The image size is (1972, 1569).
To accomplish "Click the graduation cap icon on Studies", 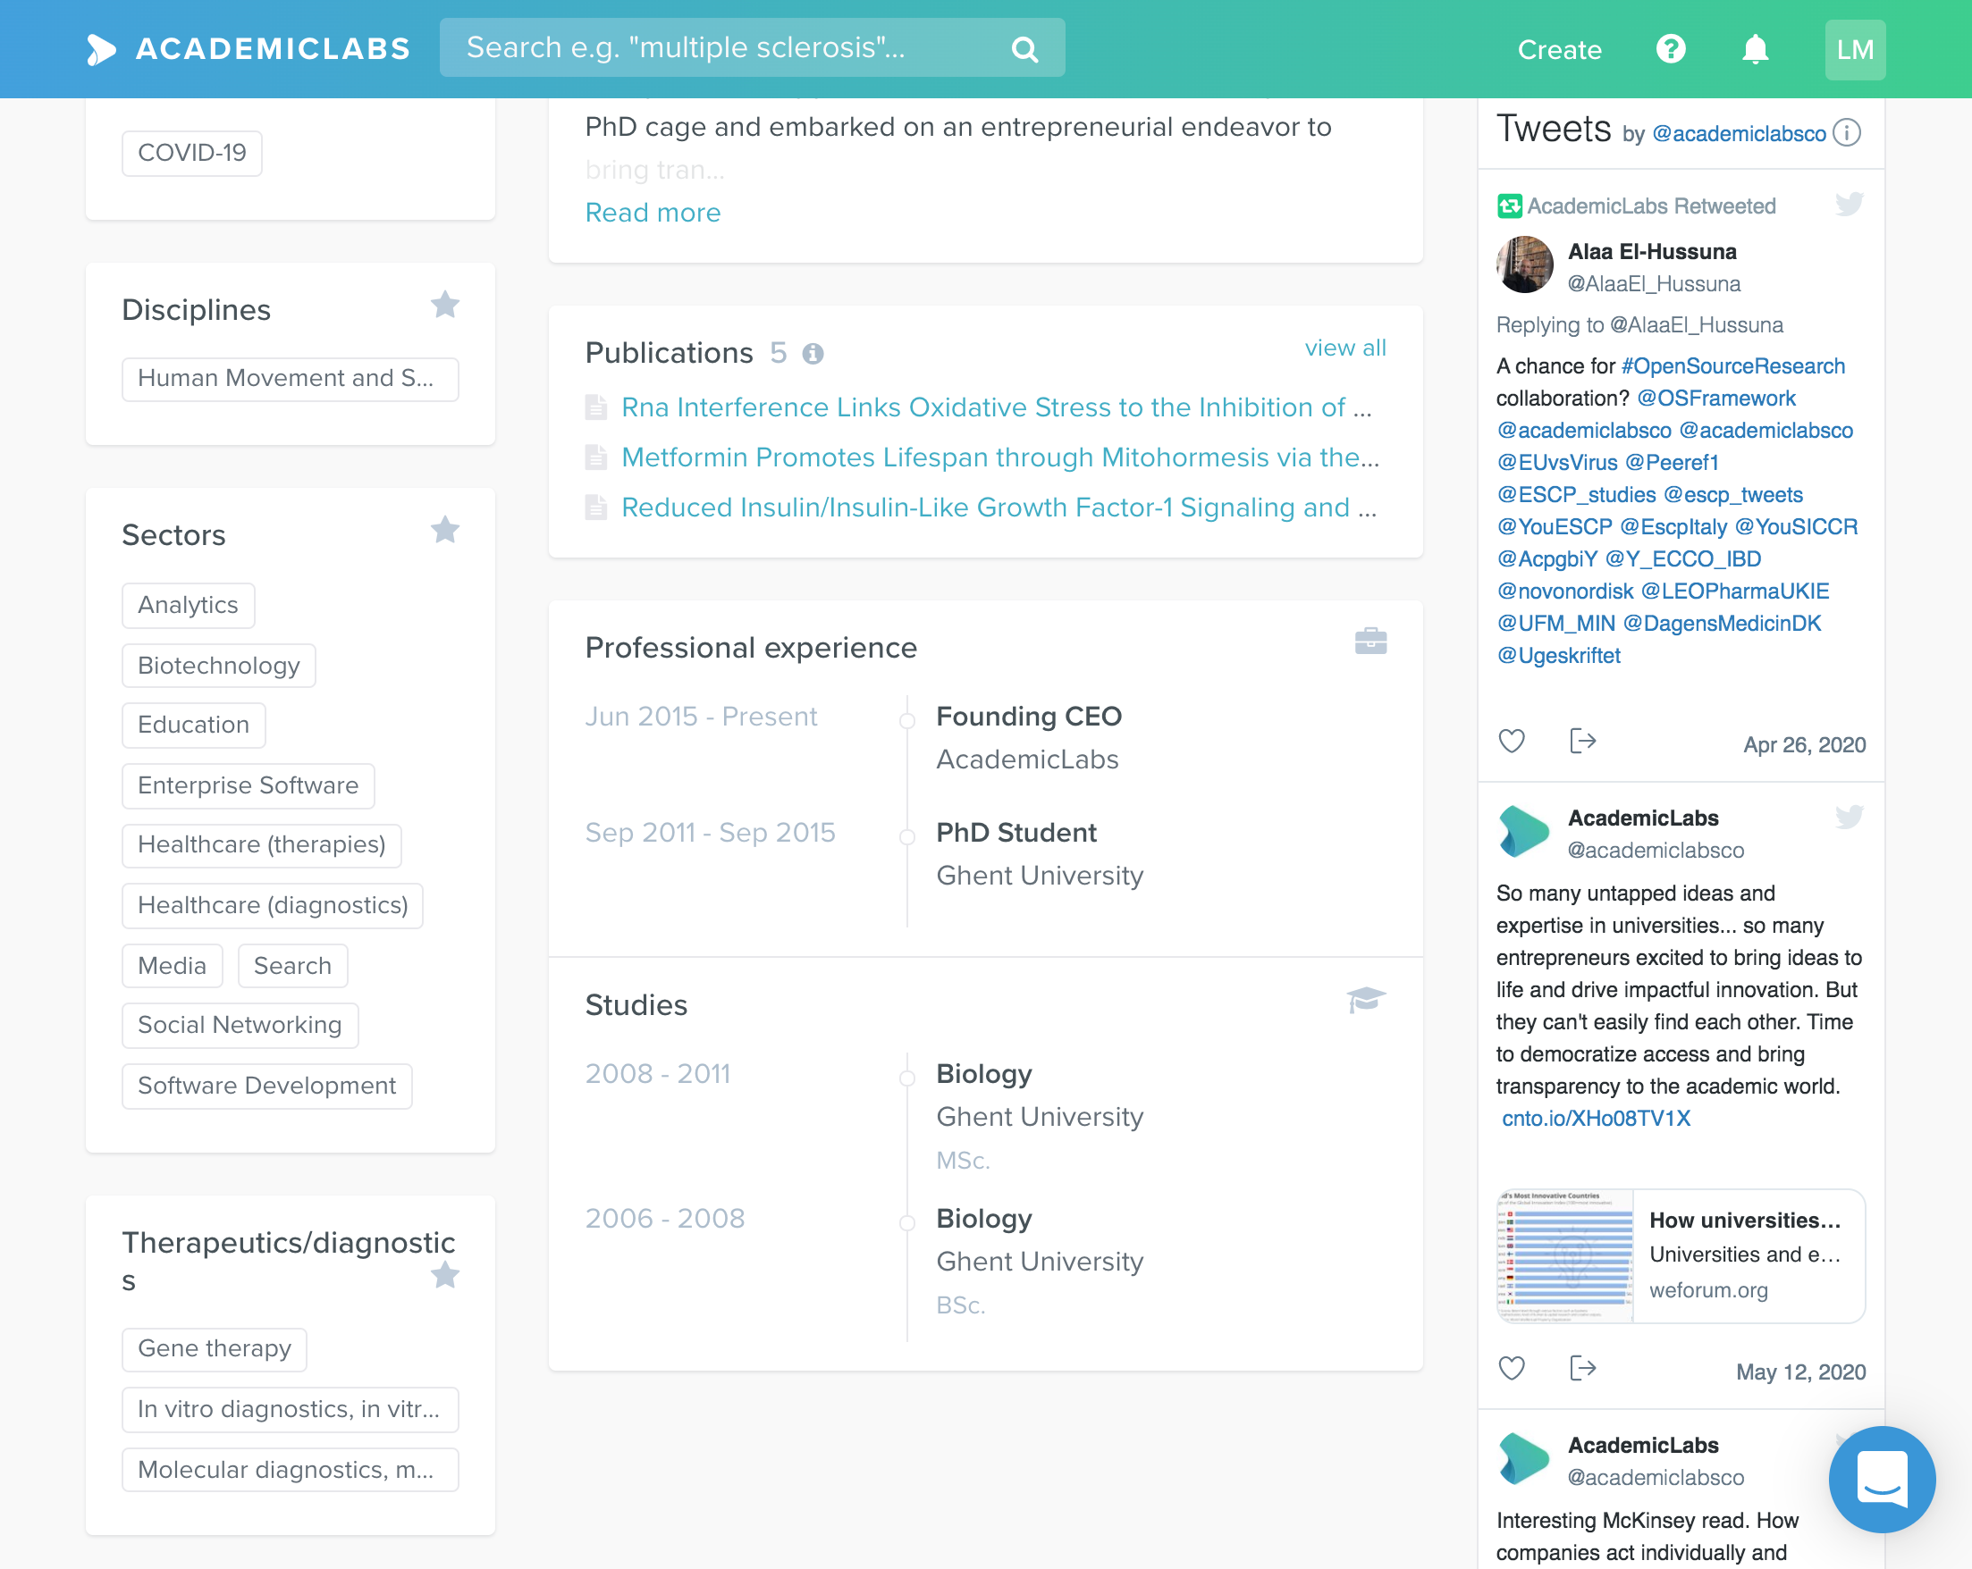I will [x=1369, y=998].
